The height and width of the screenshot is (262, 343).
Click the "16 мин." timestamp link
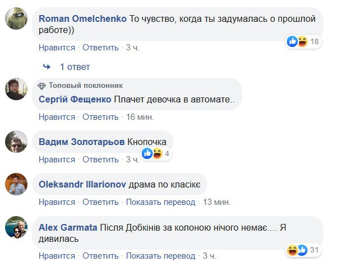coord(140,117)
